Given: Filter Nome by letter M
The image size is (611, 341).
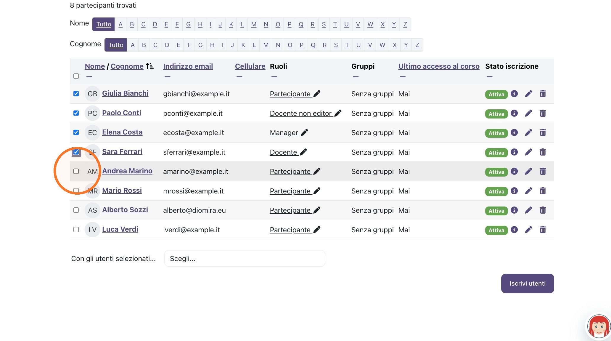Looking at the screenshot, I should (x=254, y=24).
